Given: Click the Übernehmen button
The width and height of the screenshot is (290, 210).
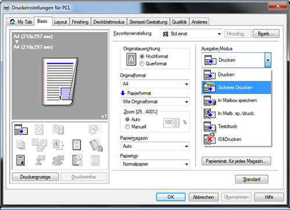Looking at the screenshot, I should 236,197.
